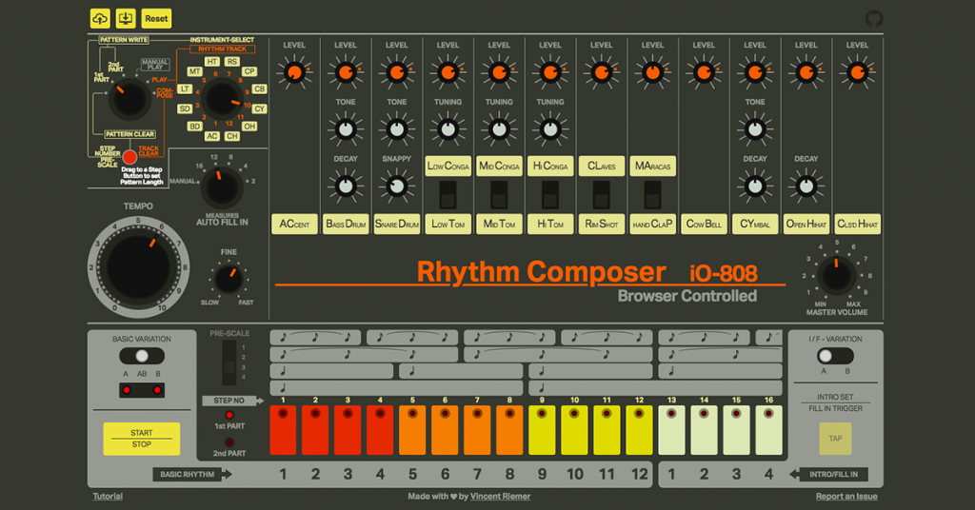Click the Bass Drum Level knob
Viewport: 975px width, 510px height.
click(346, 72)
